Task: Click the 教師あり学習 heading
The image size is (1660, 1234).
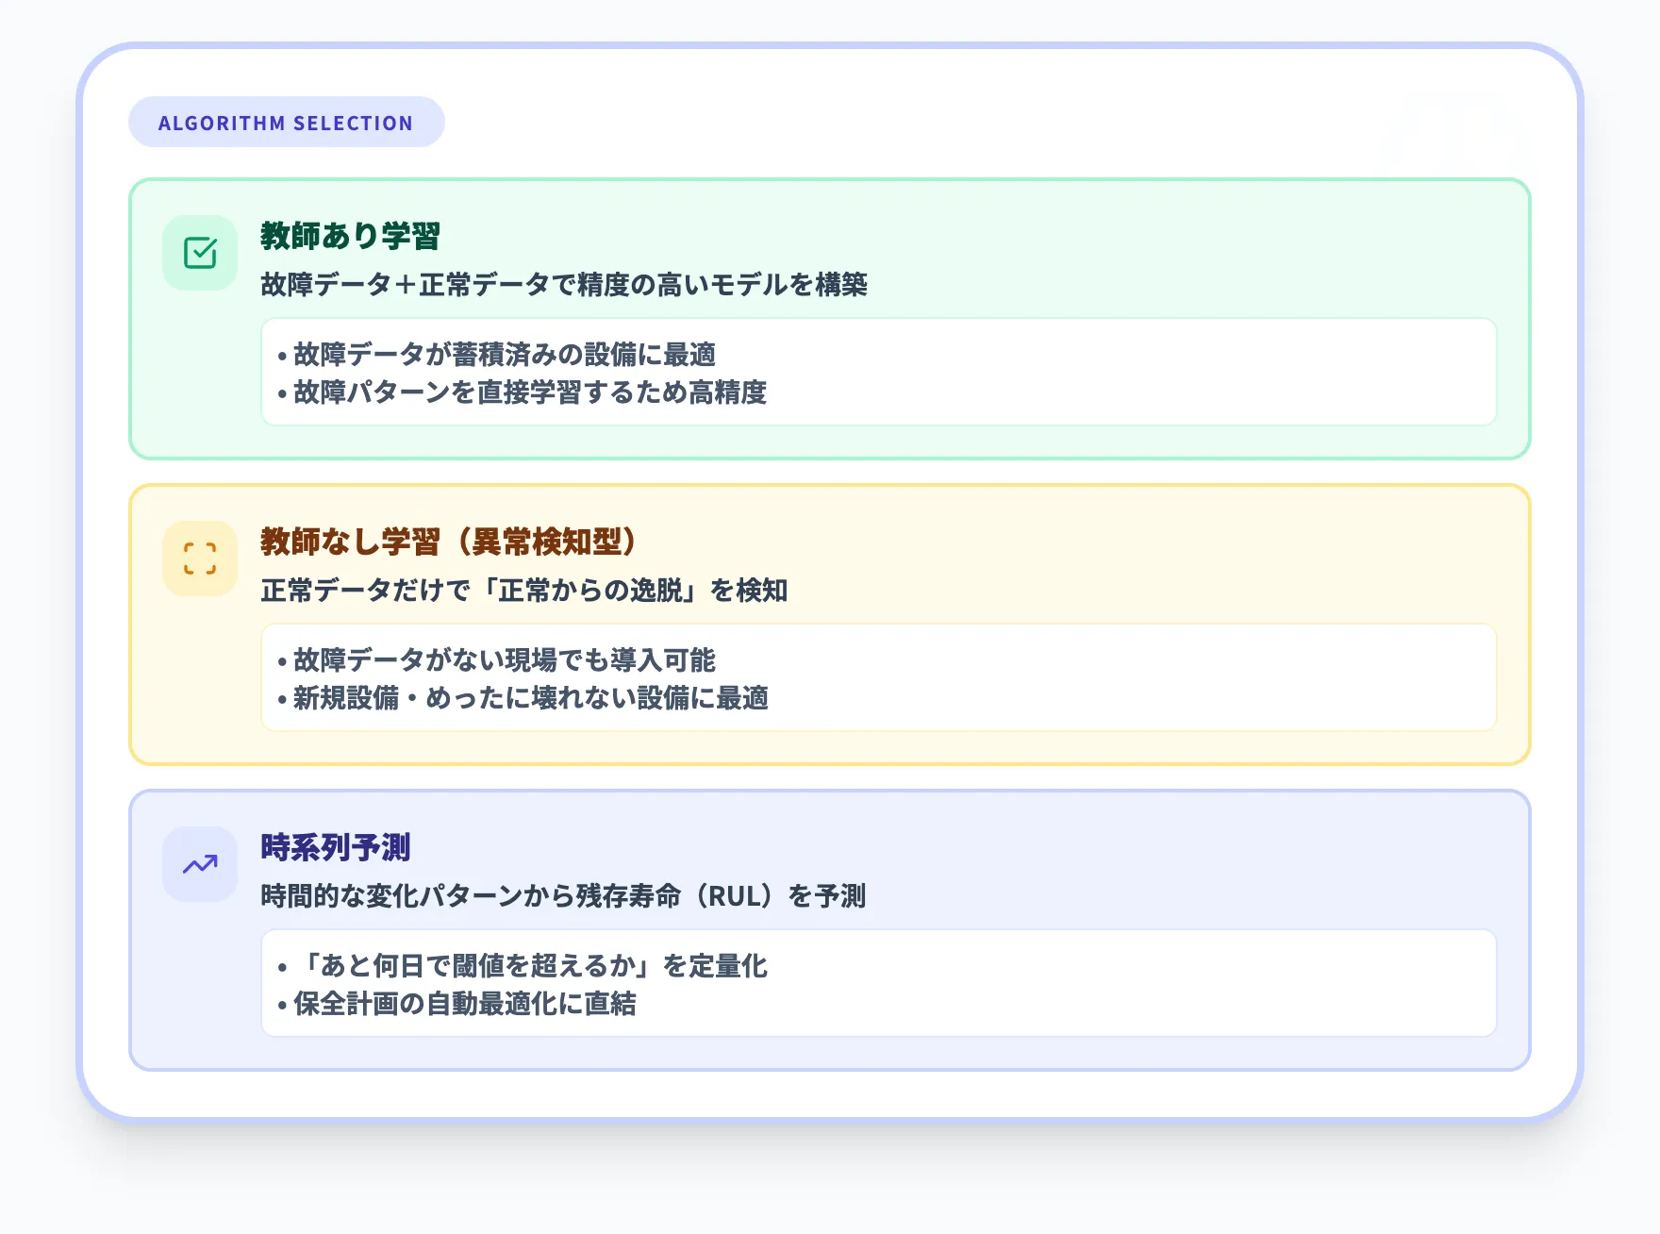Action: pos(350,236)
